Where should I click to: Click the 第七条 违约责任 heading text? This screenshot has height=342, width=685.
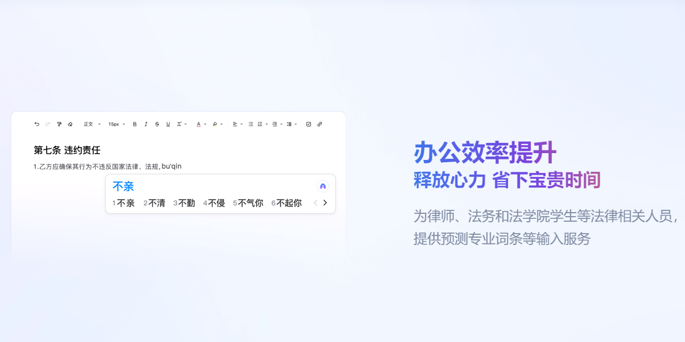click(67, 150)
